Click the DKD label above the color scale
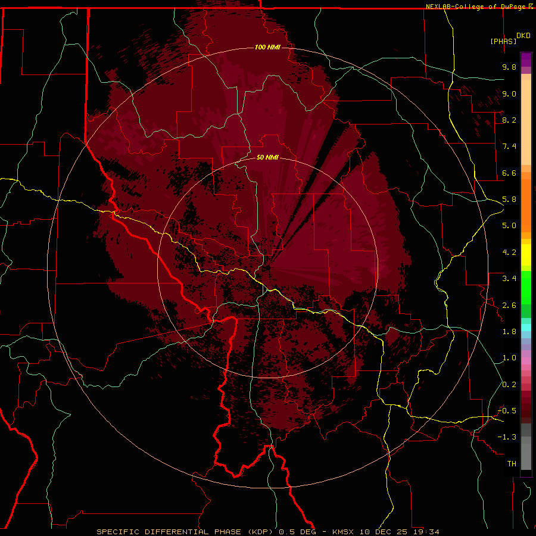The height and width of the screenshot is (536, 536). (523, 36)
